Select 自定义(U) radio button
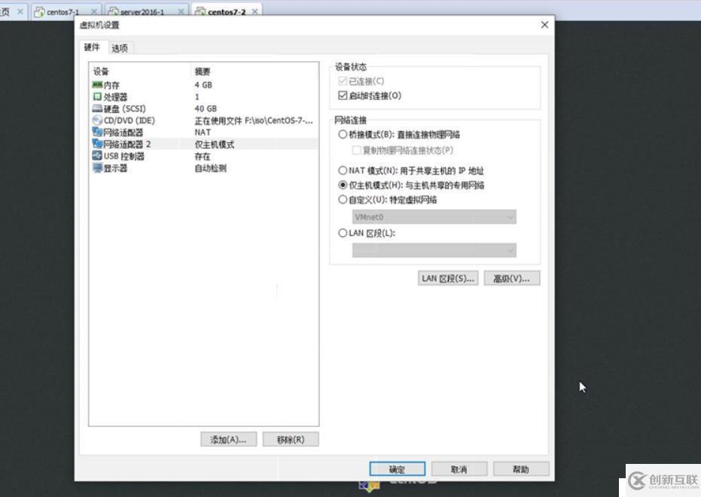Screen dimensions: 701x497 click(x=343, y=199)
